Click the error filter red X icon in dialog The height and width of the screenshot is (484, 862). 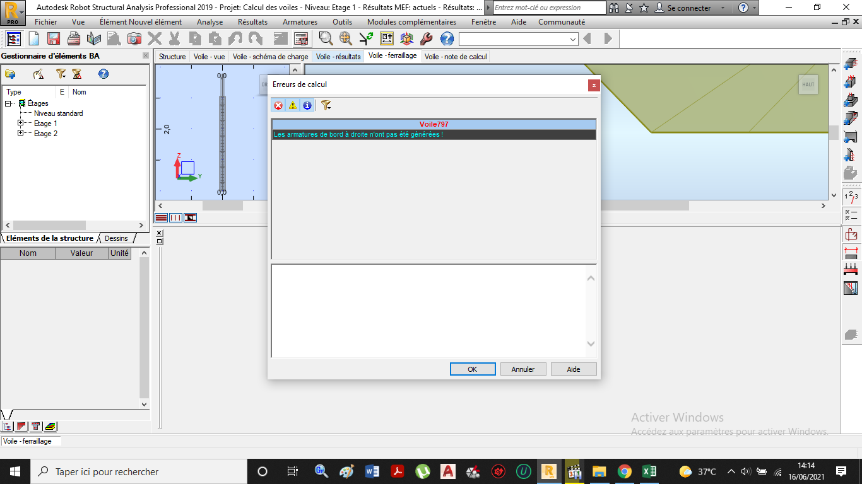click(x=278, y=105)
